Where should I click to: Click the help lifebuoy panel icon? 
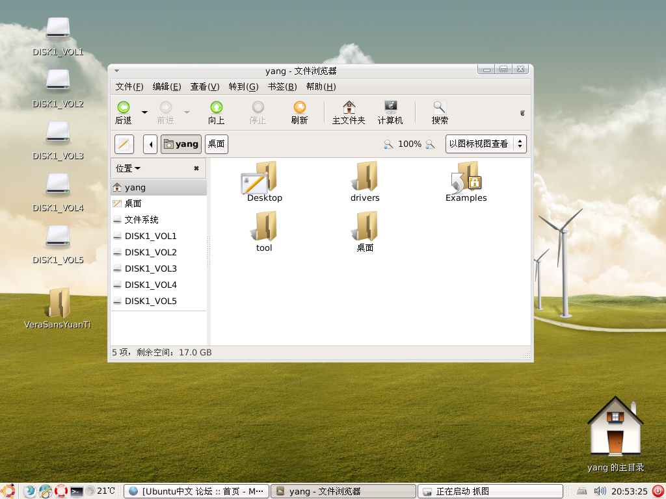(x=60, y=491)
